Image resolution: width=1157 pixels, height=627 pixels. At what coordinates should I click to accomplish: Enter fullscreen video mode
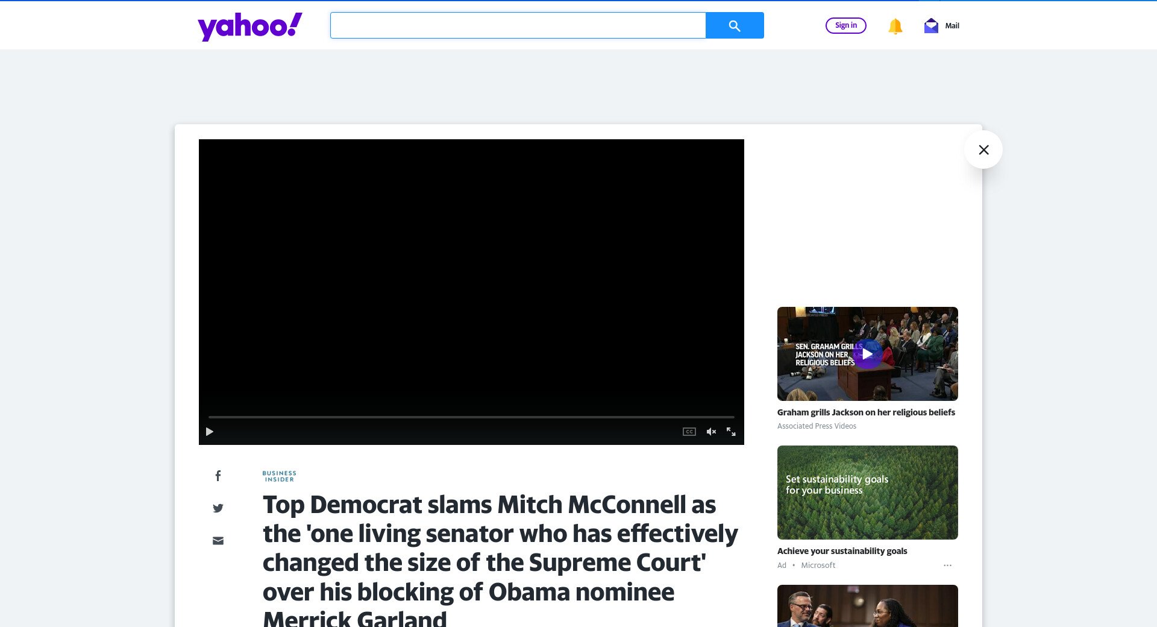point(731,432)
